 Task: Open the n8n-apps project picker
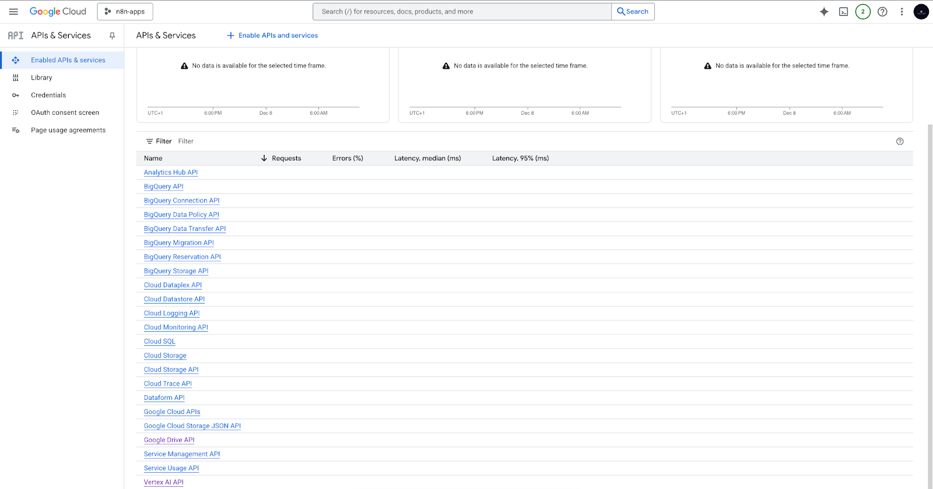[125, 12]
